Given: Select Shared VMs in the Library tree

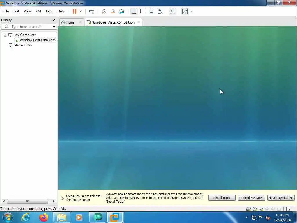Looking at the screenshot, I should point(21,45).
